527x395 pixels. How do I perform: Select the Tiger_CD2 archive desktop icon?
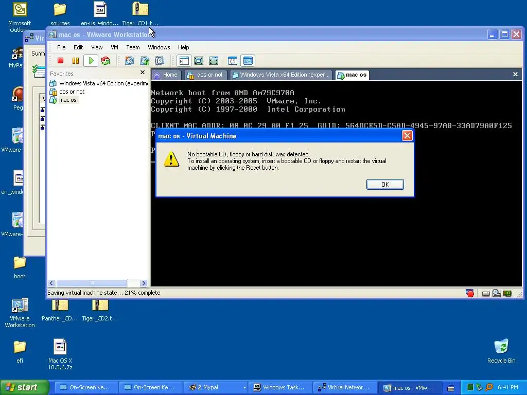(100, 310)
